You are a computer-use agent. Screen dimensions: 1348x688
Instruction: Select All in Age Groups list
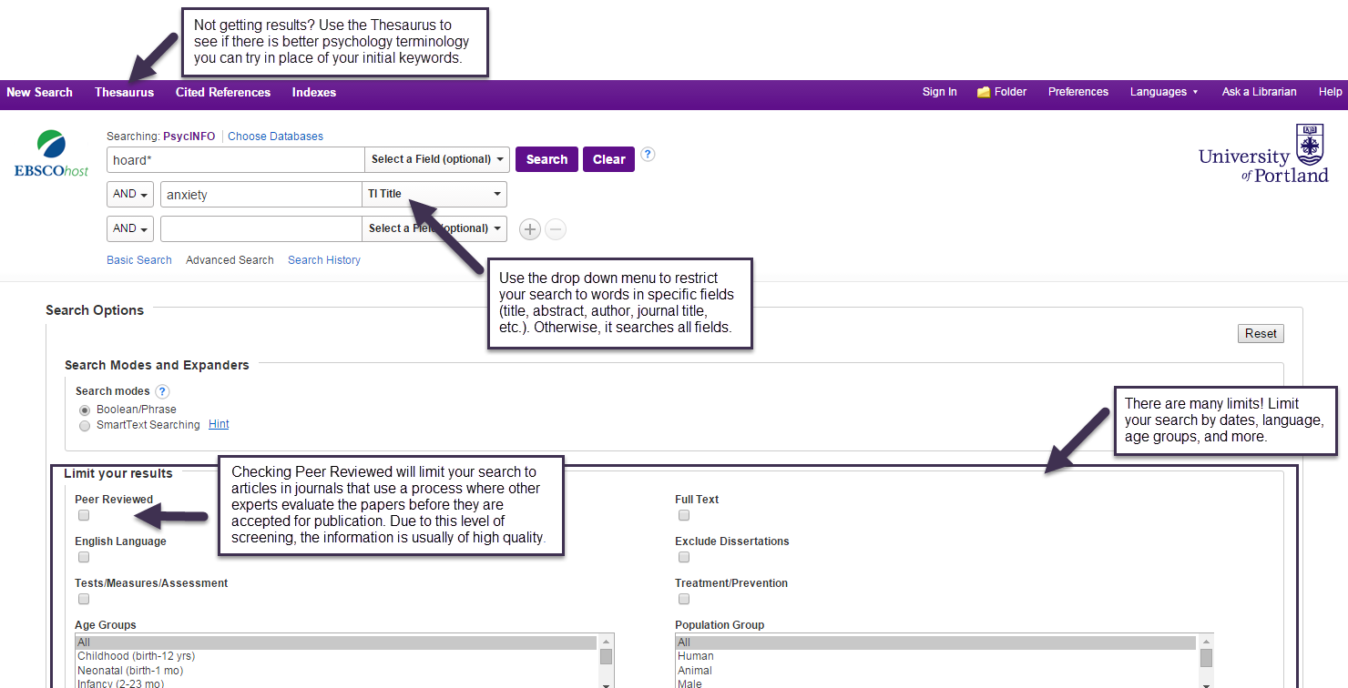tap(335, 642)
